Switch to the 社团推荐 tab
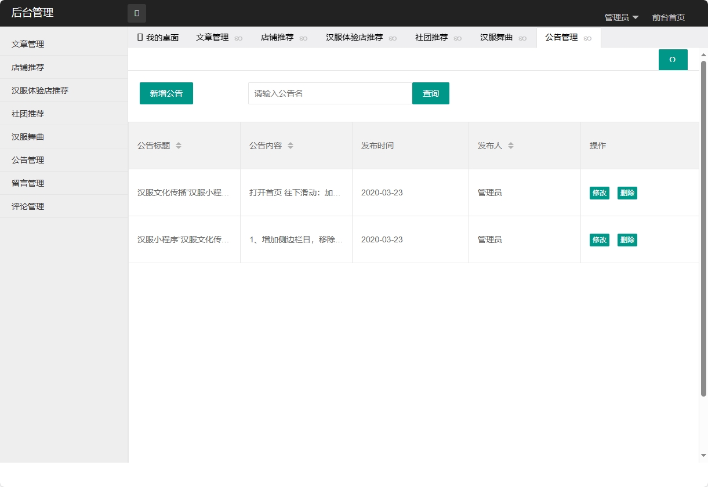This screenshot has height=487, width=708. [x=432, y=37]
